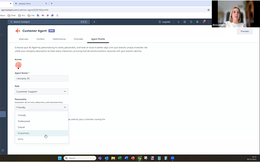This screenshot has height=162, width=260.
Task: Open Zoom from the taskbar
Action: 173,158
